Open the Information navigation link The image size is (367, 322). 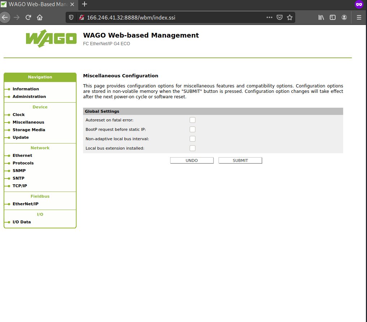pyautogui.click(x=26, y=89)
